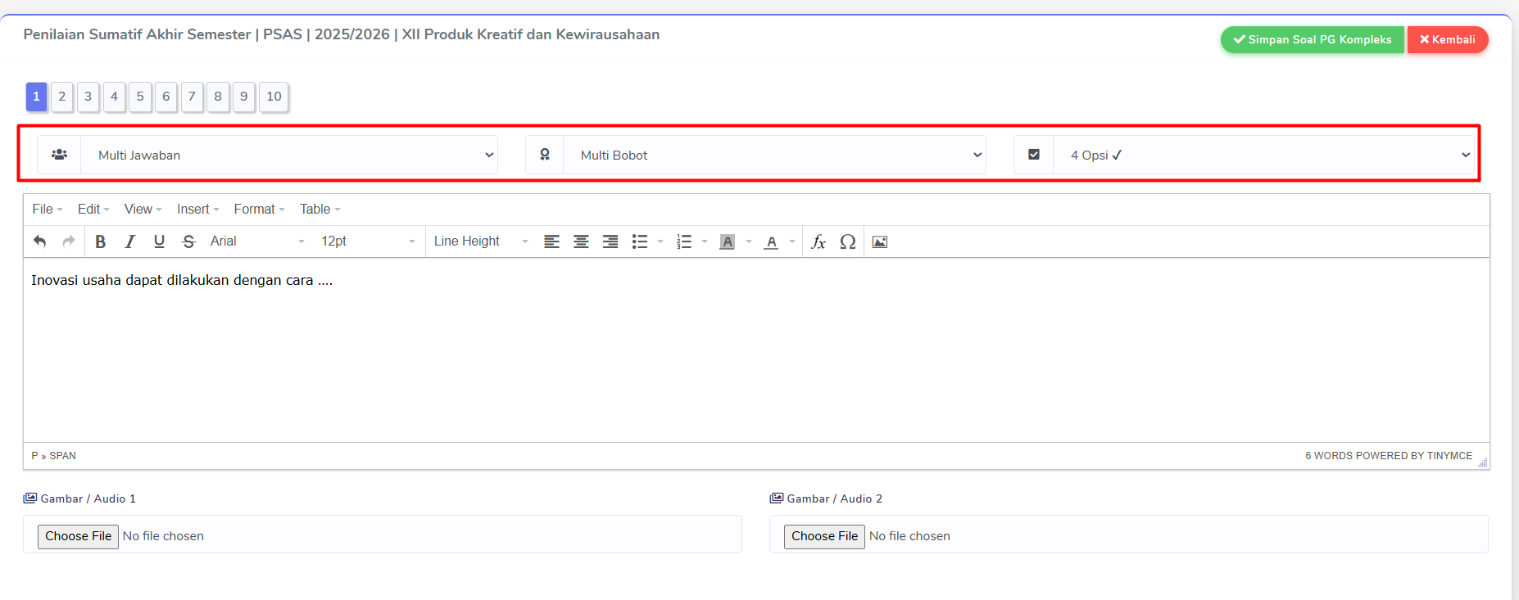This screenshot has width=1519, height=600.
Task: Click Simpan Soal PG Kompleks button
Action: tap(1312, 39)
